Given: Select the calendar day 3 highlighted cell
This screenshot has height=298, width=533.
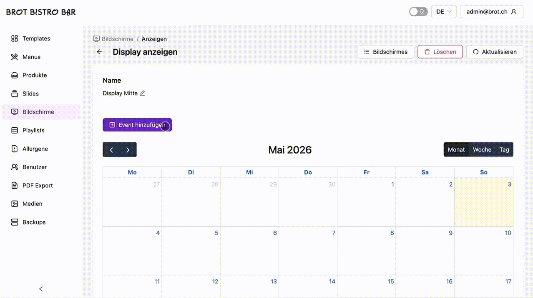Looking at the screenshot, I should pyautogui.click(x=483, y=202).
